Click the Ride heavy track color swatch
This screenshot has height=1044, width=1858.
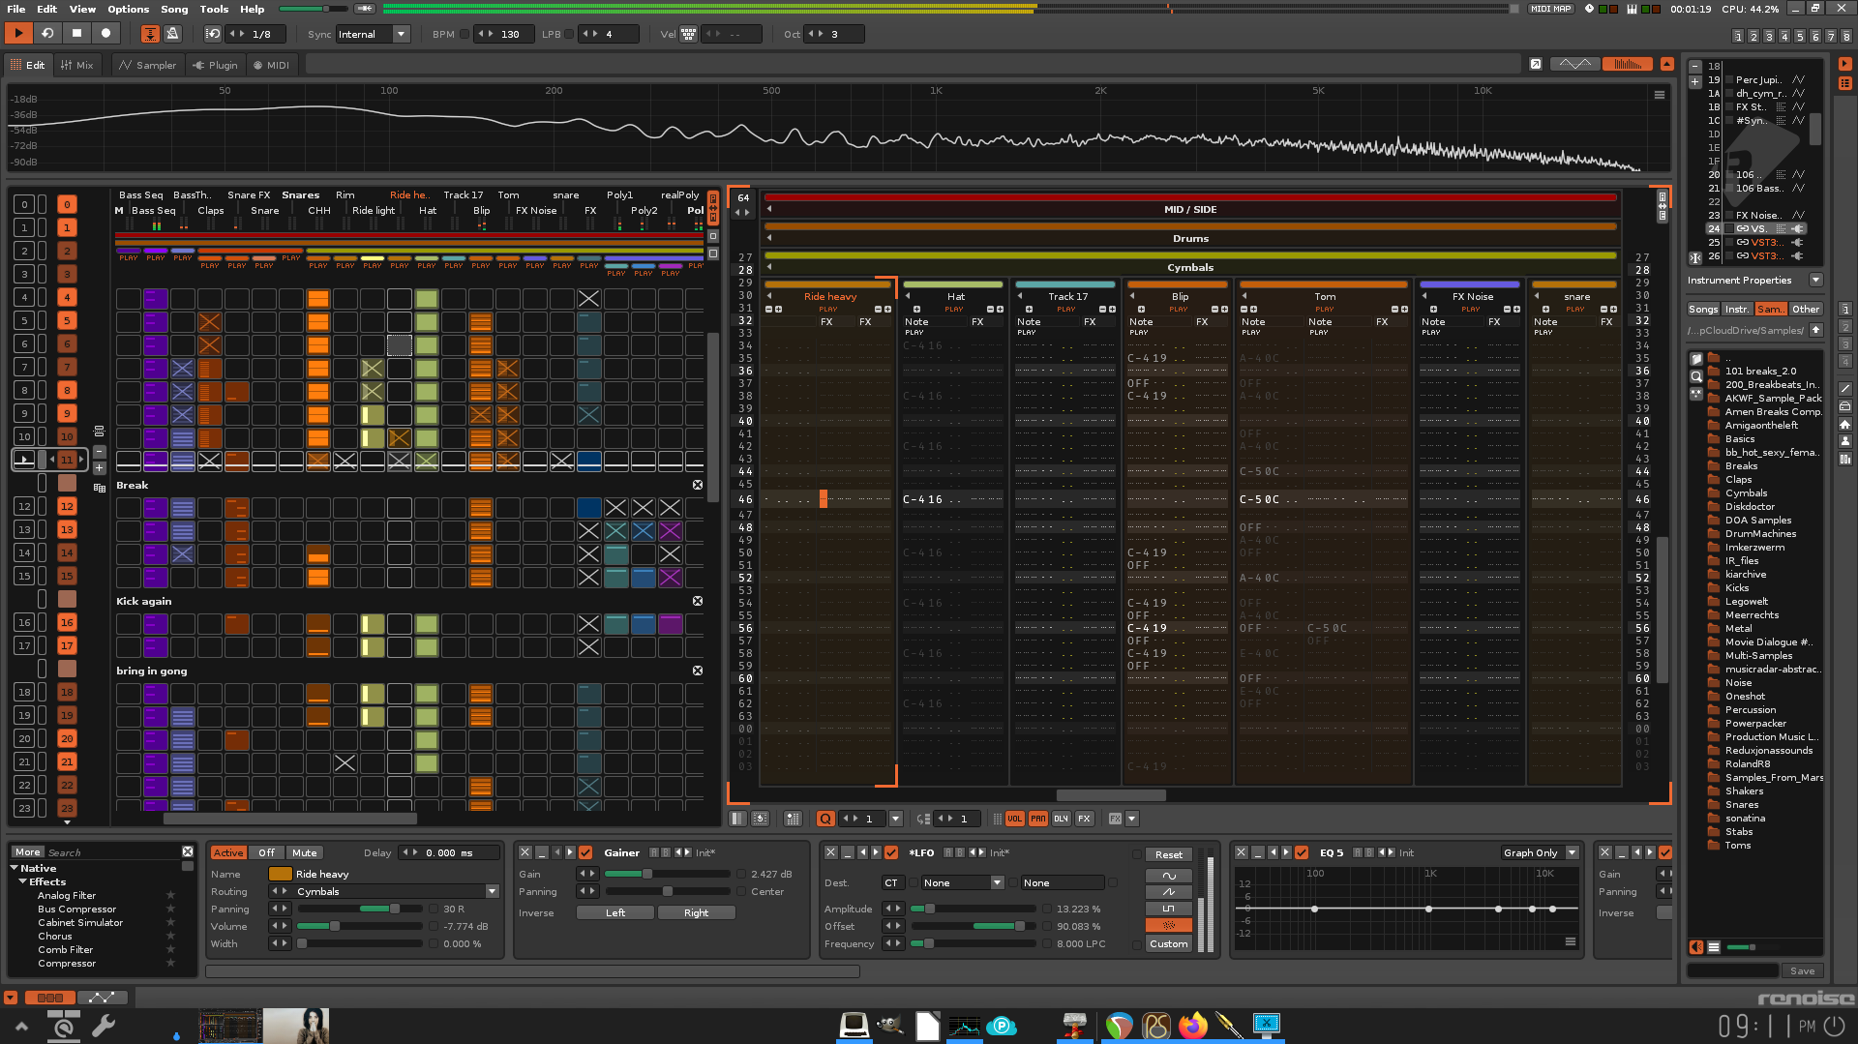pos(281,874)
